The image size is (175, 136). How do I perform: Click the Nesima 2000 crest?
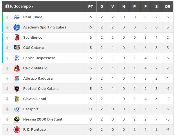tap(17, 119)
